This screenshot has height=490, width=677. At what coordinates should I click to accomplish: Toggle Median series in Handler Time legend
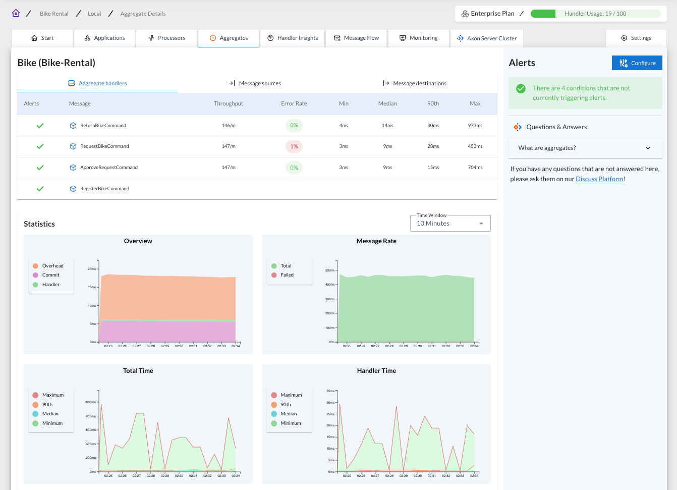284,414
